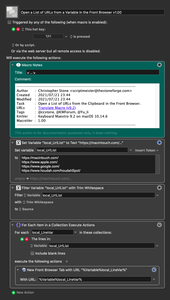Click the New Front Browser Tab globe icon
Image resolution: width=170 pixels, height=300 pixels.
coord(24,270)
